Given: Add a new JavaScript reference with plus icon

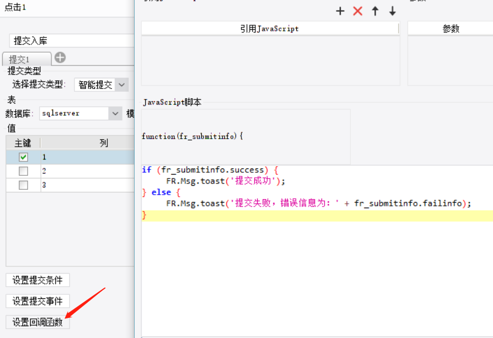Looking at the screenshot, I should point(340,11).
